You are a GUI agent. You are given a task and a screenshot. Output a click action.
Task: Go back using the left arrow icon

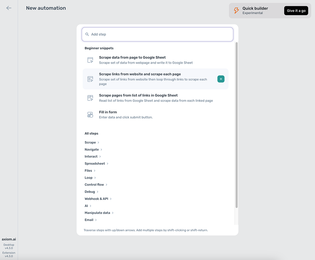pyautogui.click(x=9, y=8)
